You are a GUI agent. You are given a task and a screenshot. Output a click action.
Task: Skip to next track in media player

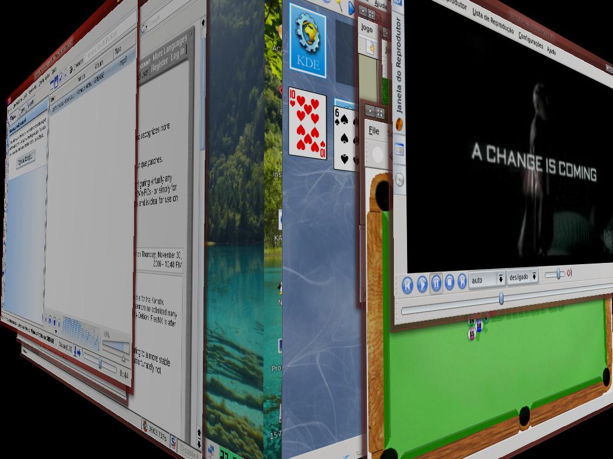coord(462,281)
